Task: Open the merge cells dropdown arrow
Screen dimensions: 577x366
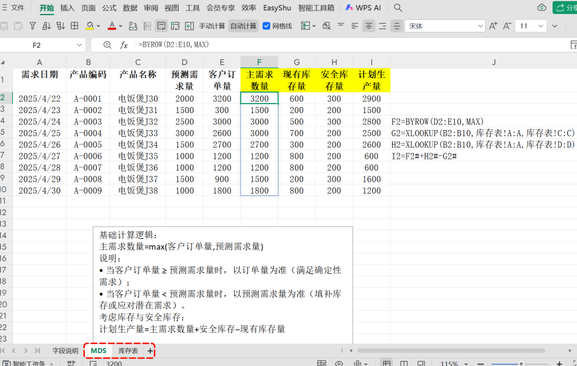Action: [x=314, y=26]
